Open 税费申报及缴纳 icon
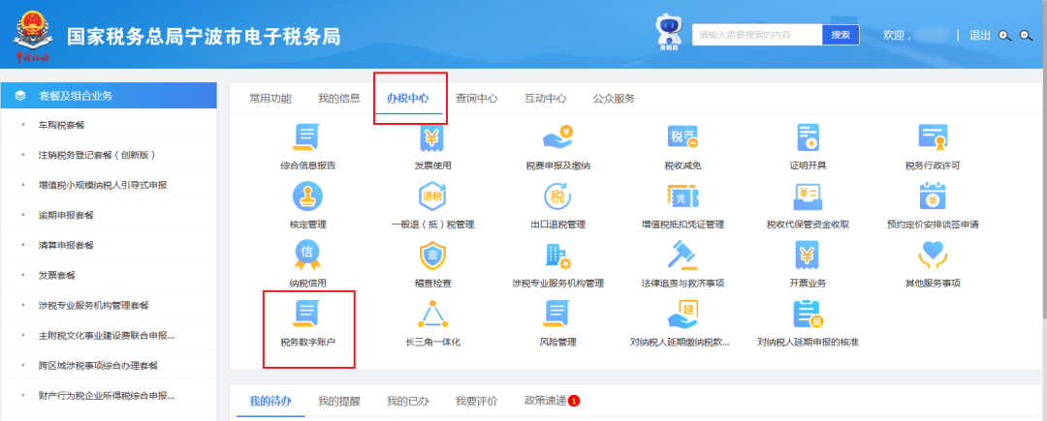This screenshot has height=421, width=1047. pos(557,137)
